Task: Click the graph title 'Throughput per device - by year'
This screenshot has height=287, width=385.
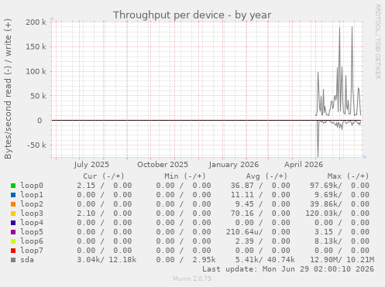Action: (x=192, y=15)
